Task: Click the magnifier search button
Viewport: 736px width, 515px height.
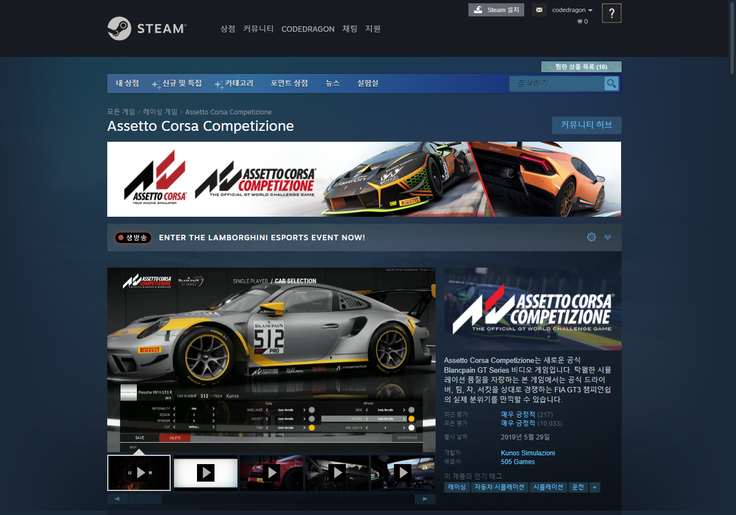Action: (x=611, y=83)
